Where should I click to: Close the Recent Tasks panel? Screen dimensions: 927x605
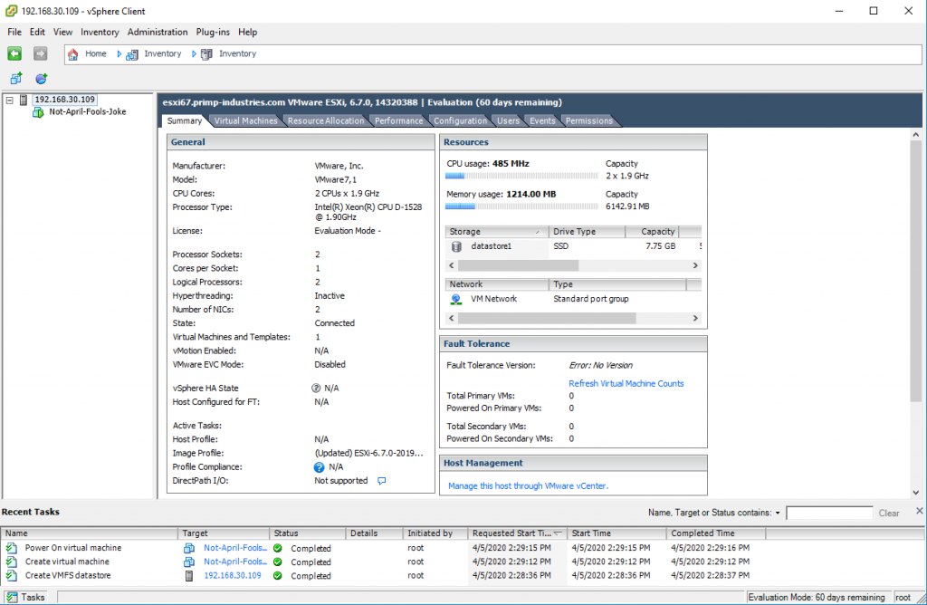[920, 511]
